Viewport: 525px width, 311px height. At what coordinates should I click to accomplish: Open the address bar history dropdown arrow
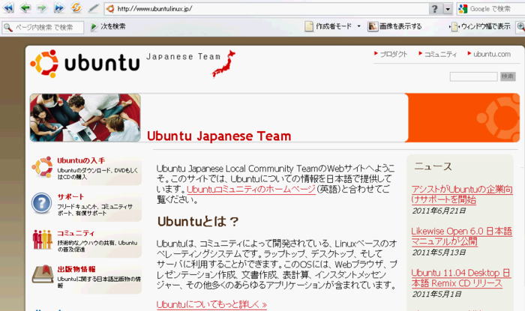(448, 9)
